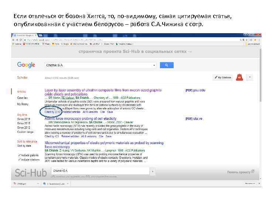Select the Any time filter

click(22, 115)
